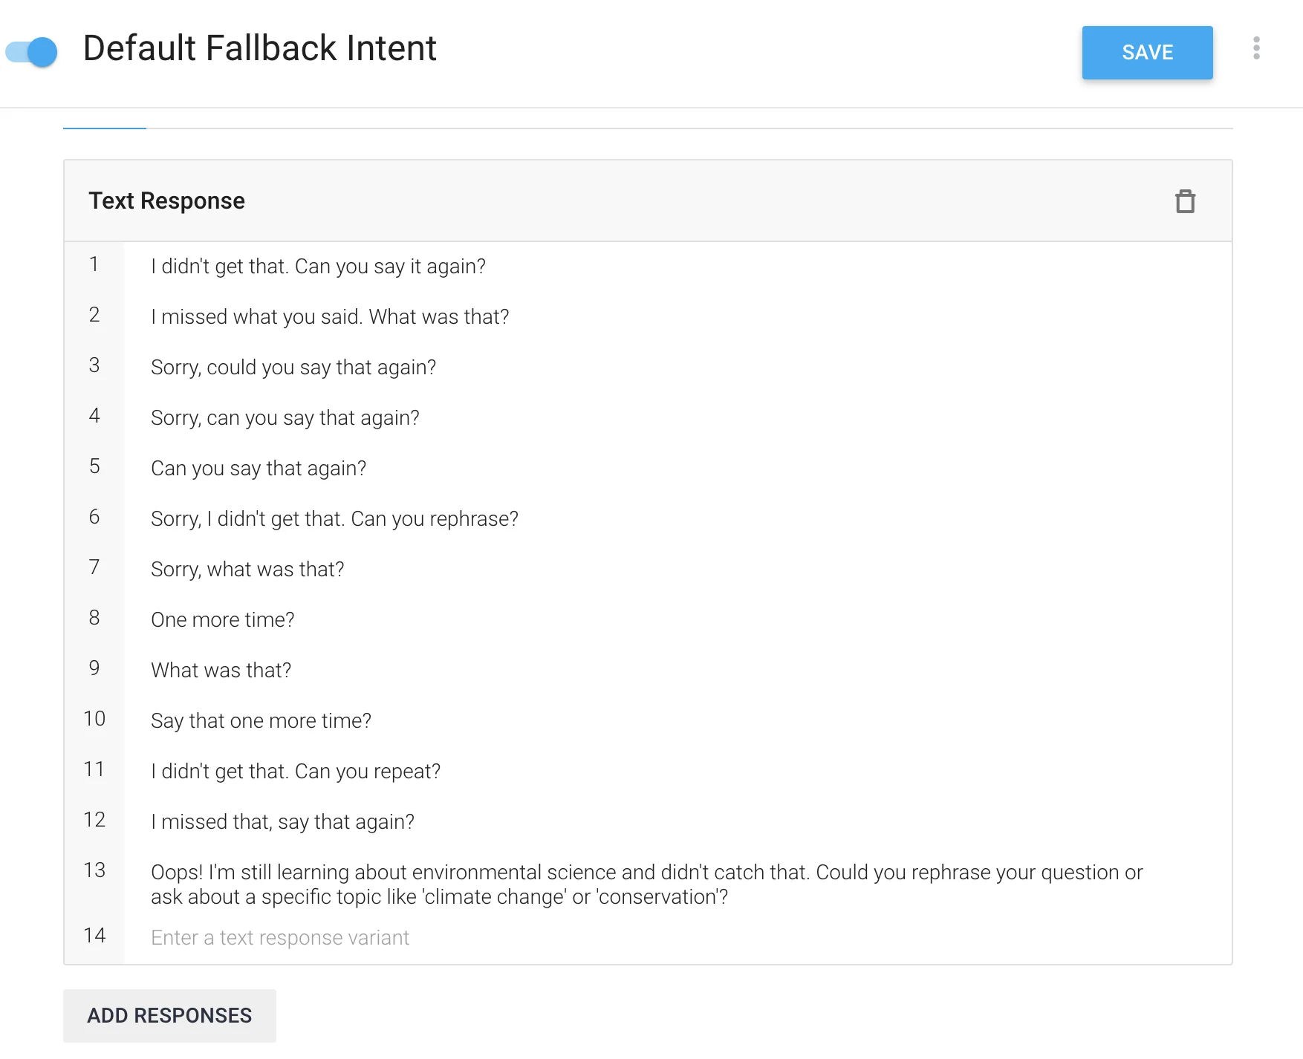1303x1059 pixels.
Task: Edit response "I didn't get that. Can you say it again?"
Action: [318, 266]
